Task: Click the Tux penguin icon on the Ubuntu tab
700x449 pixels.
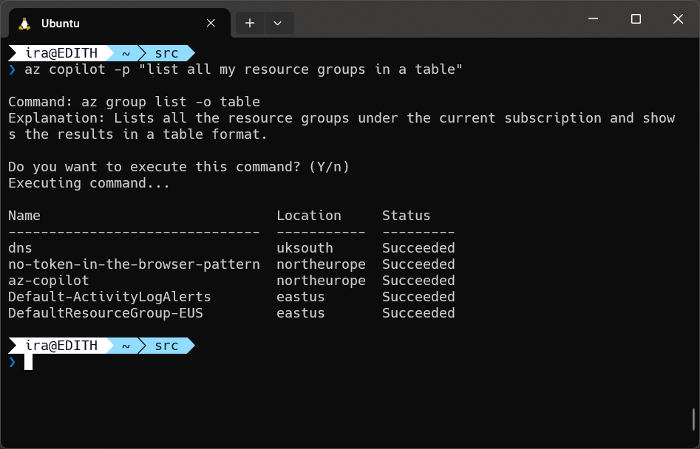Action: [x=24, y=24]
